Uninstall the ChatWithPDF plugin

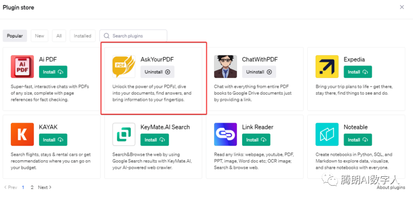[x=259, y=72]
